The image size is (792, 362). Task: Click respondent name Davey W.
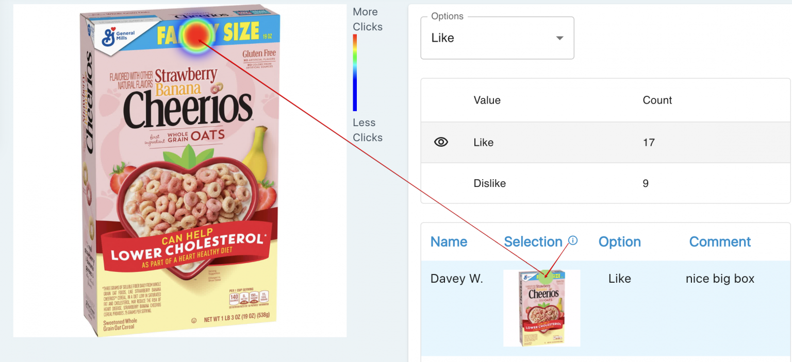tap(457, 278)
